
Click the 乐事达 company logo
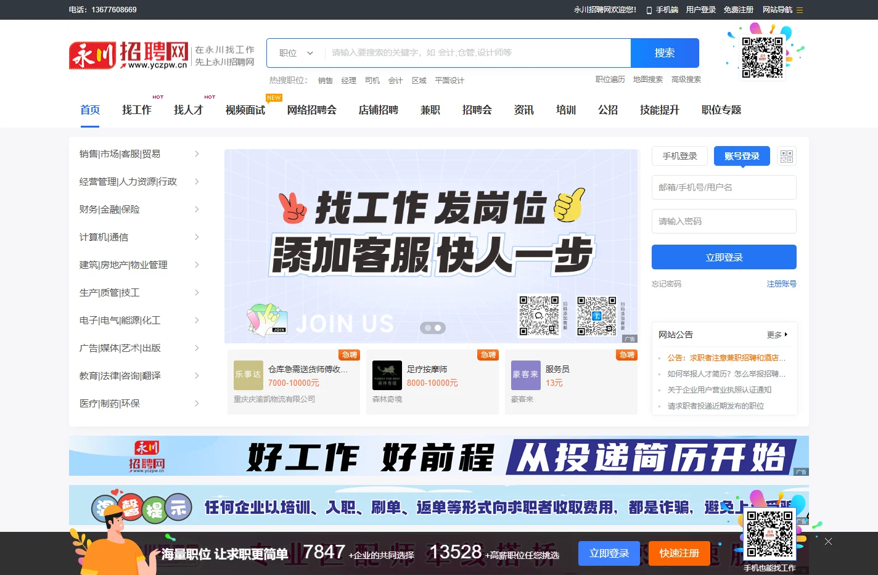248,375
